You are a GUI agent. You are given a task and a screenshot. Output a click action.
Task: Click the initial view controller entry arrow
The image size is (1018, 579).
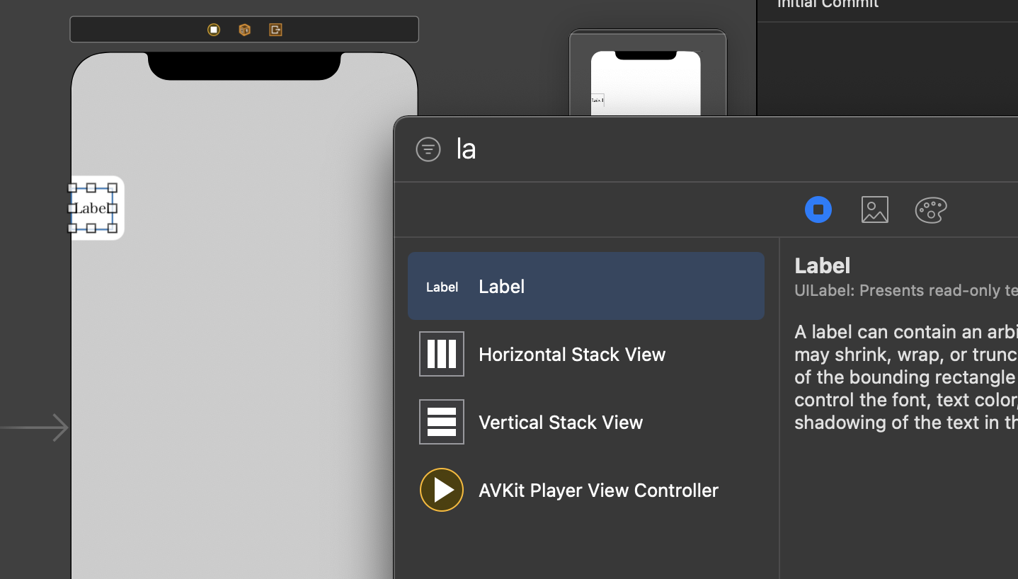[x=34, y=428]
